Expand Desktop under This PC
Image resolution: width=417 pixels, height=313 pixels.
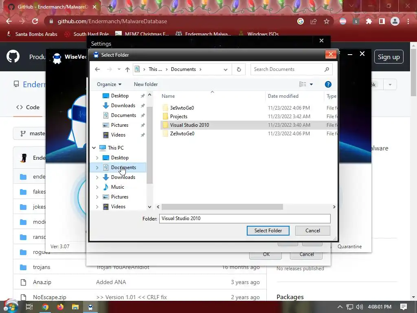point(97,158)
